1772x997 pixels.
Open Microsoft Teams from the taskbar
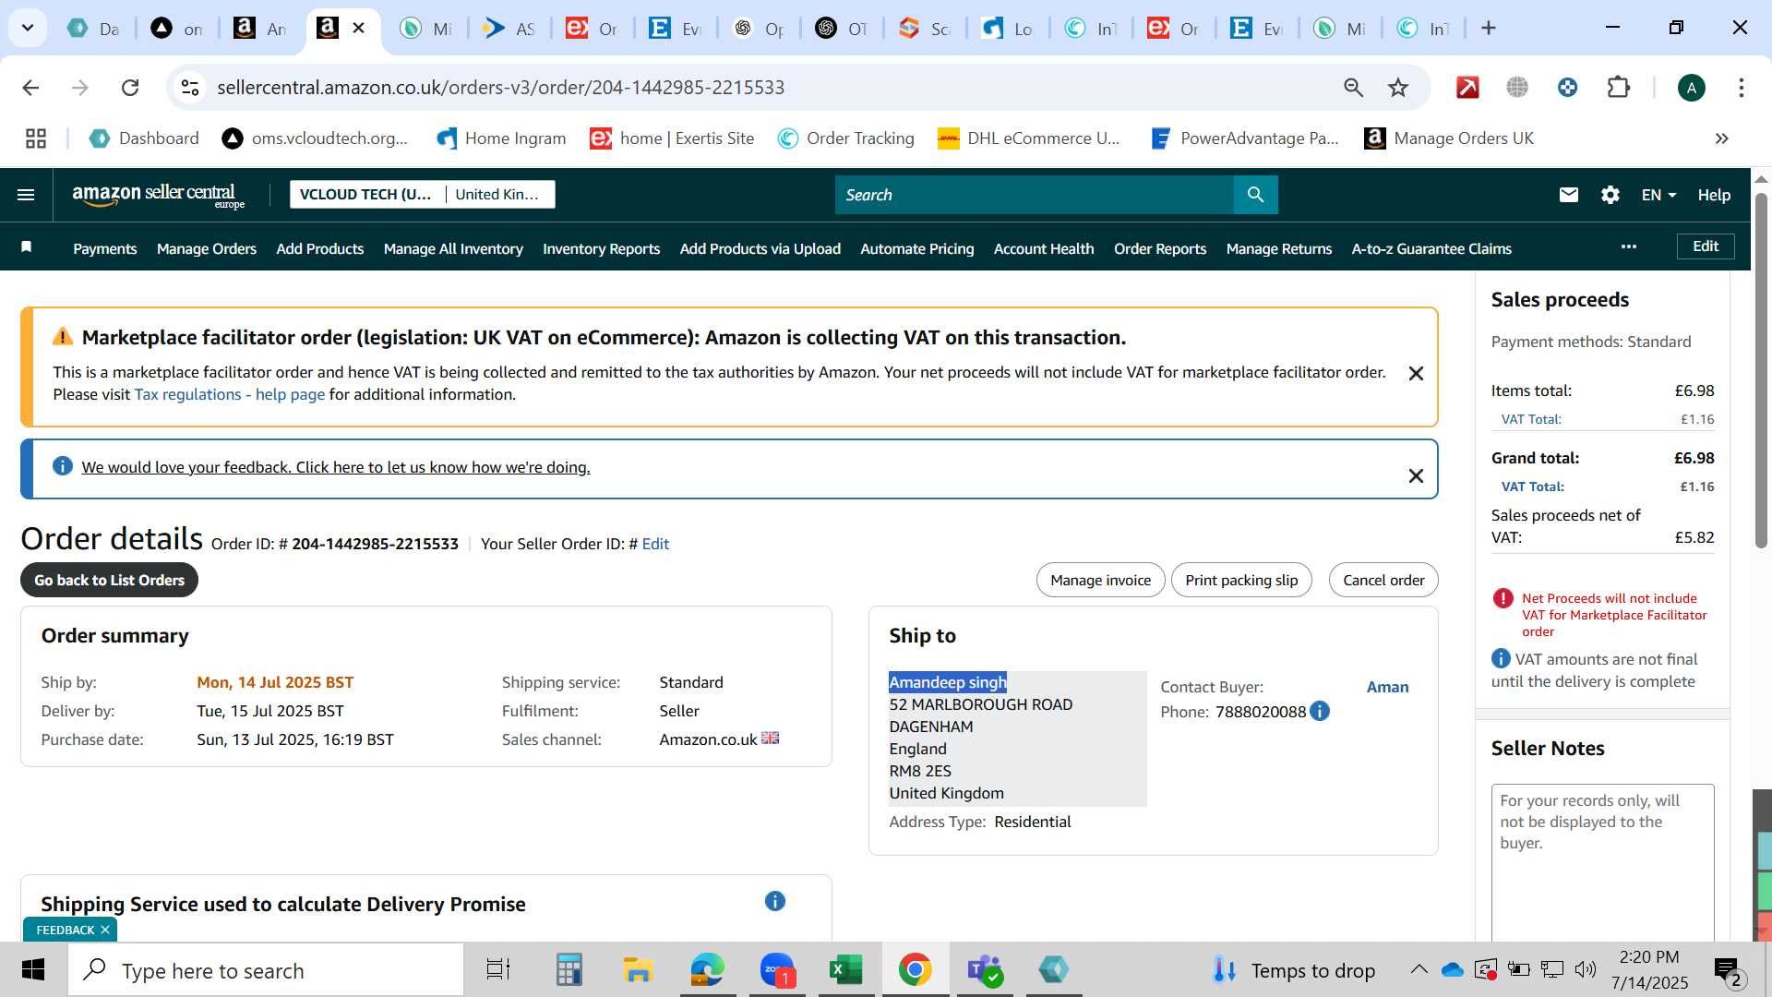(x=985, y=970)
